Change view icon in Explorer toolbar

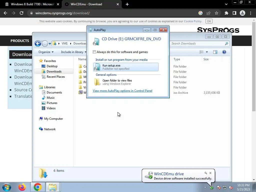tap(201, 52)
